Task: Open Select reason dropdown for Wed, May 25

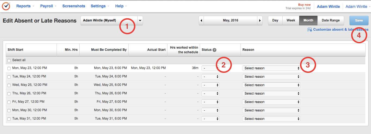Action: point(271,85)
